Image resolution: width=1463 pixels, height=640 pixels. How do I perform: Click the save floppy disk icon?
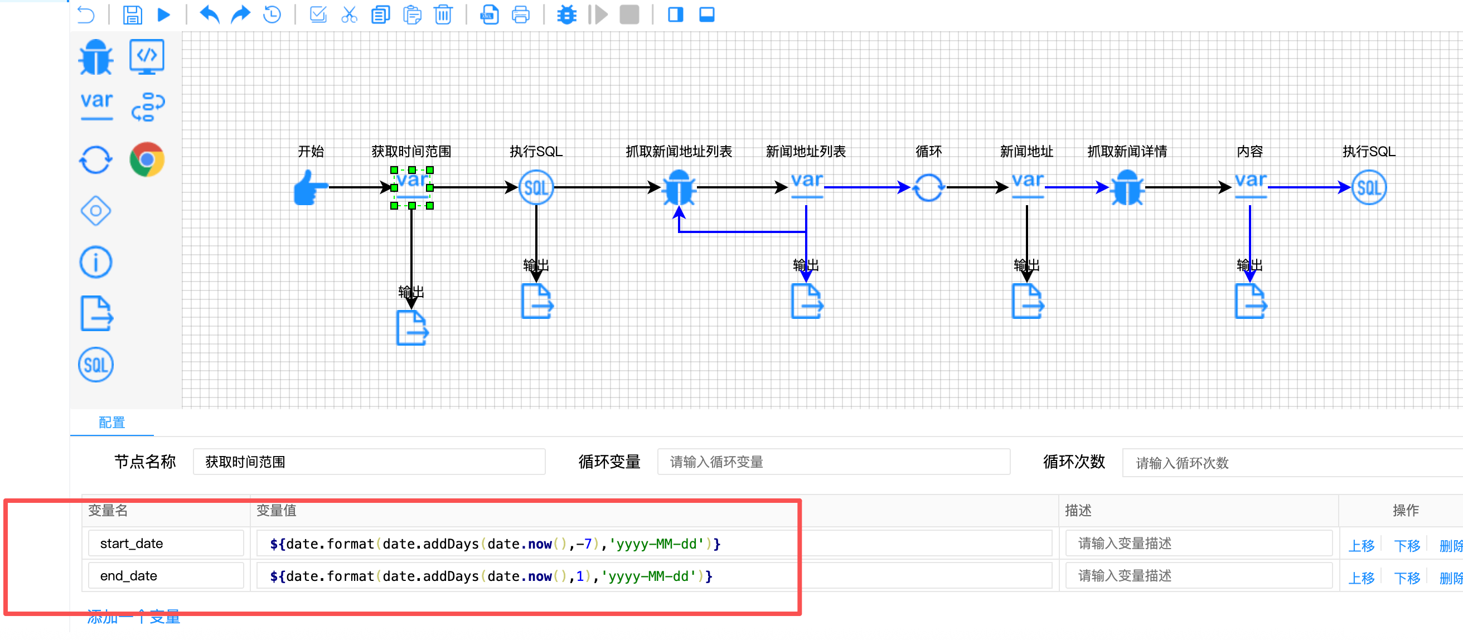(132, 14)
